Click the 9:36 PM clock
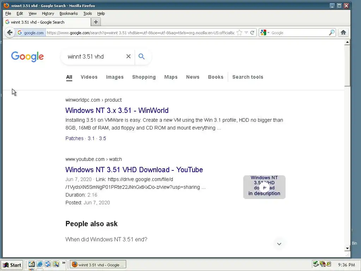The height and width of the screenshot is (271, 361). [346, 265]
